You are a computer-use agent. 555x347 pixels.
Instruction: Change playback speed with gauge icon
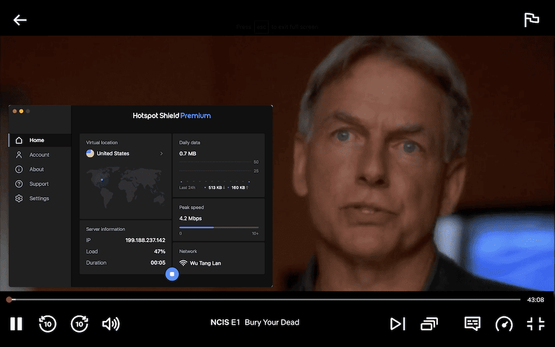504,324
